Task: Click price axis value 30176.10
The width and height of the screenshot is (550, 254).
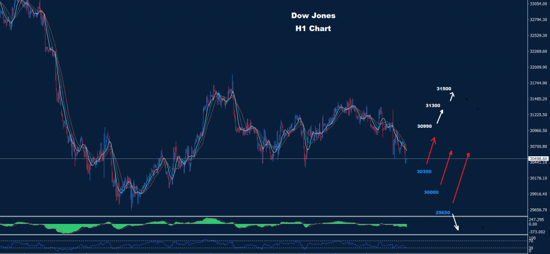Action: click(538, 178)
